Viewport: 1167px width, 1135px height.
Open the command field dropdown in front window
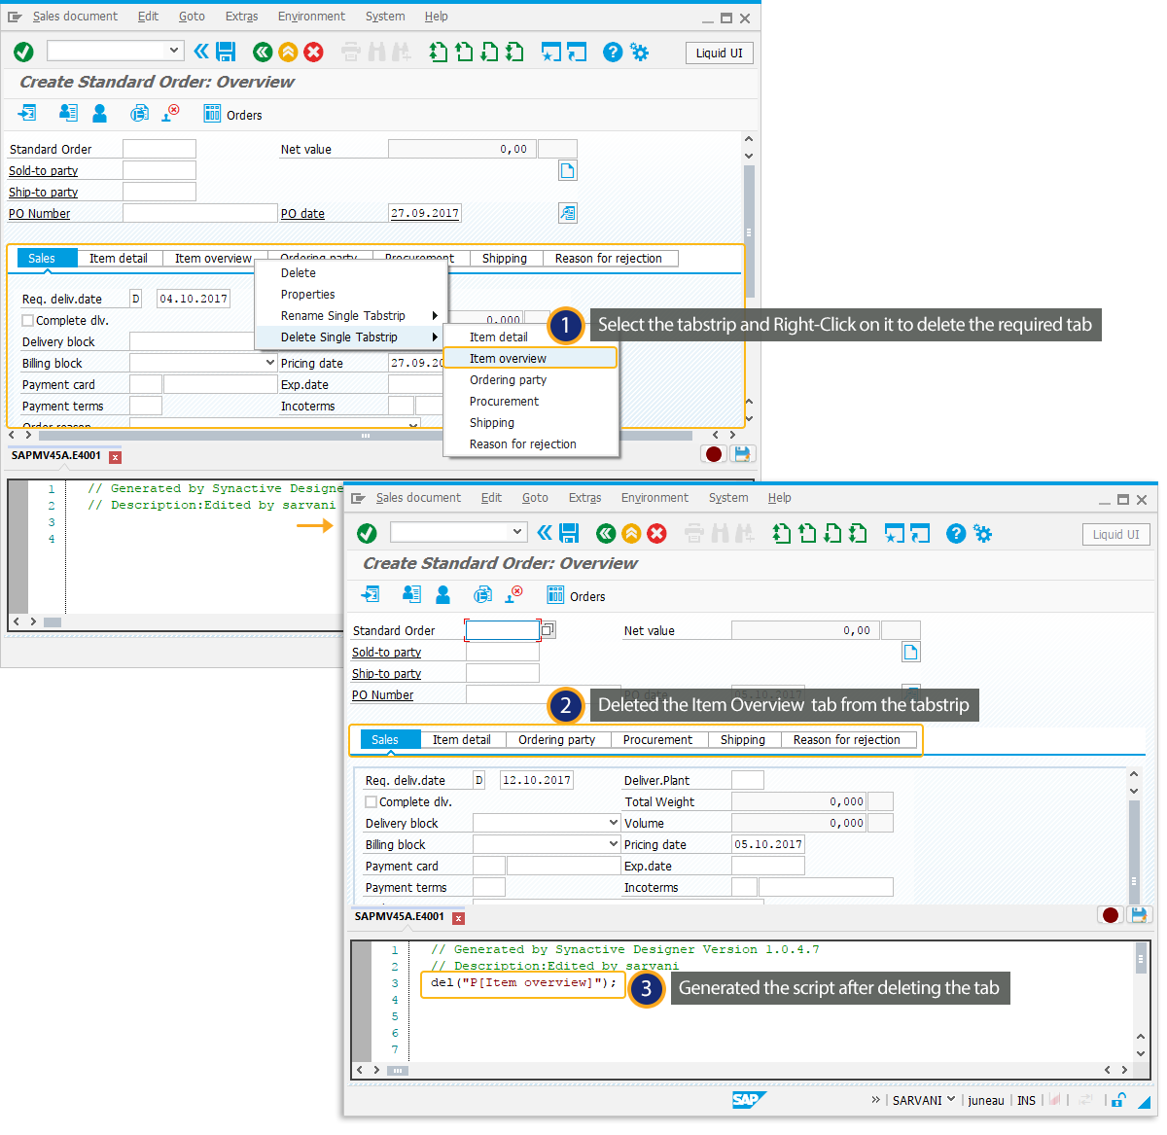pyautogui.click(x=517, y=532)
